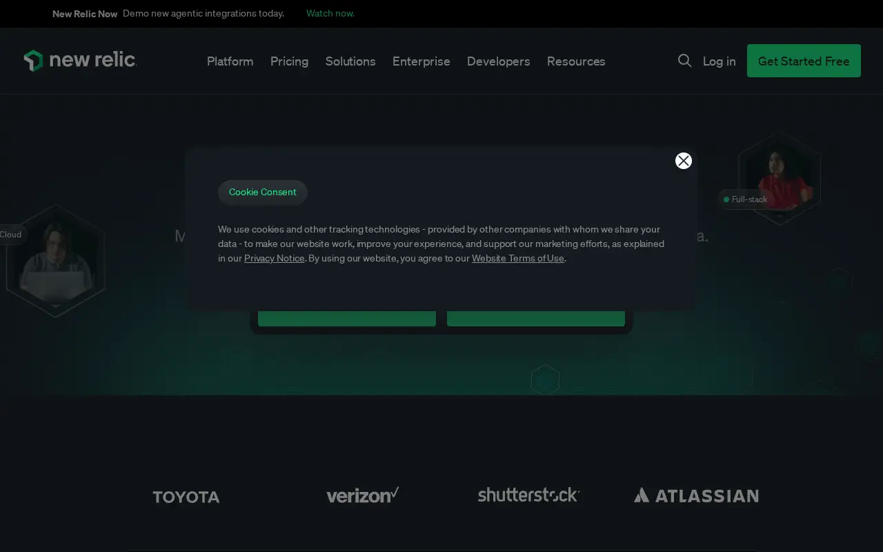The image size is (883, 552).
Task: Click the Get Started Free button
Action: (804, 61)
